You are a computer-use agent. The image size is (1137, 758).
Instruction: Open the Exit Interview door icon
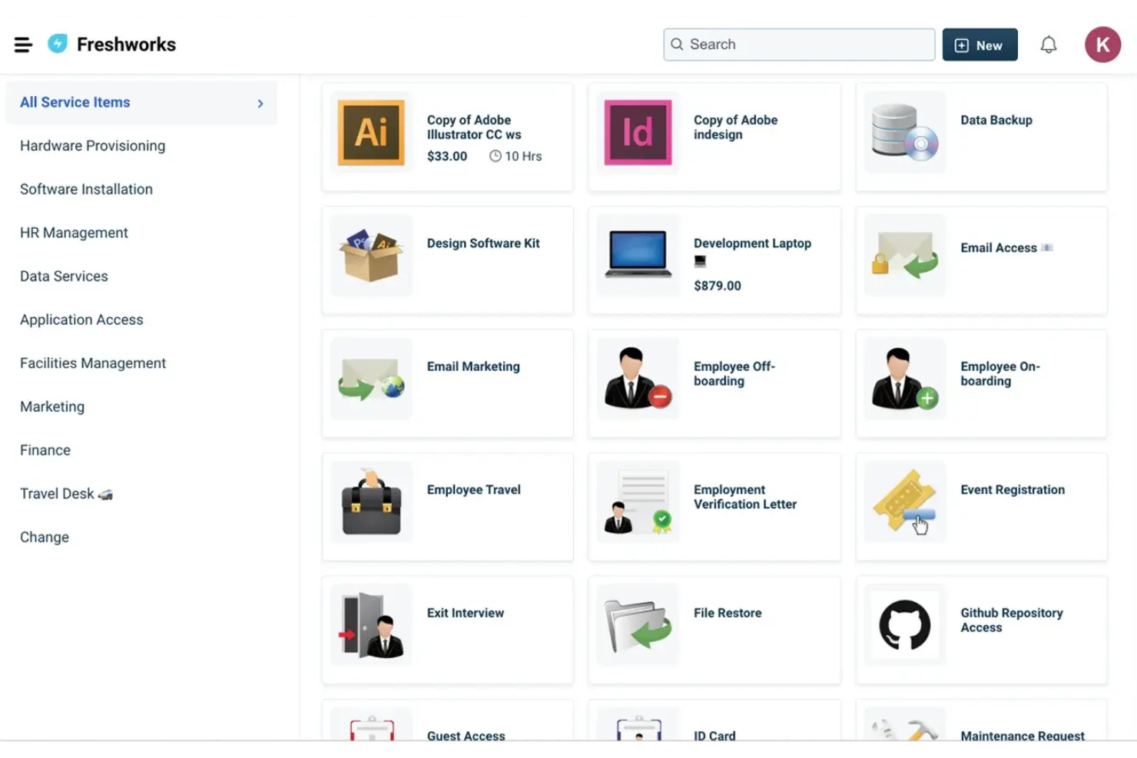371,625
